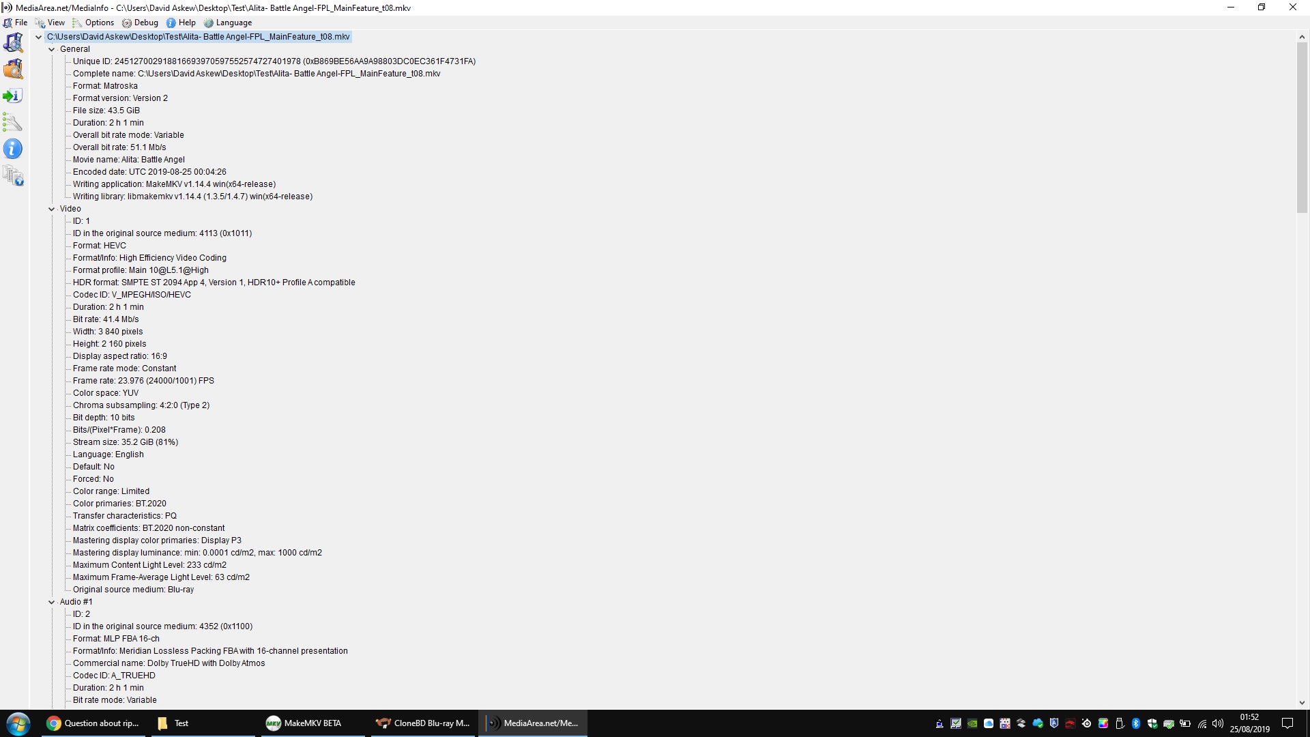The width and height of the screenshot is (1310, 737).
Task: Open the Windows Start button
Action: point(18,723)
